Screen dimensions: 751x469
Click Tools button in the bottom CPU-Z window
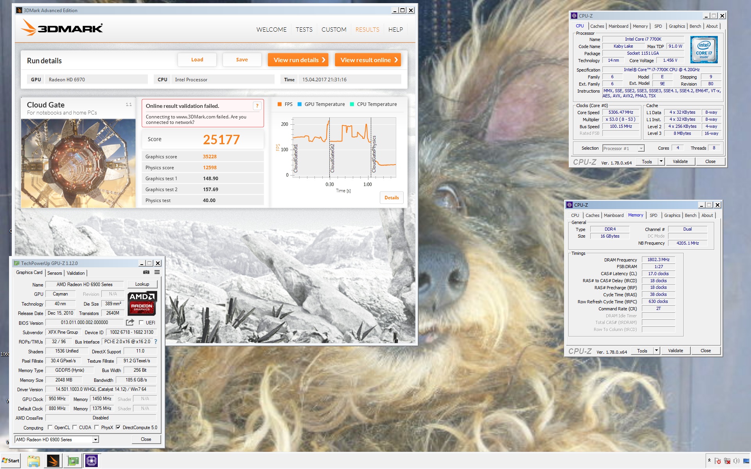coord(642,351)
